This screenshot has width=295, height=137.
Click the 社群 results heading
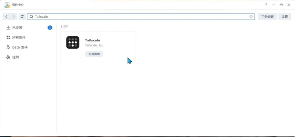[64, 27]
